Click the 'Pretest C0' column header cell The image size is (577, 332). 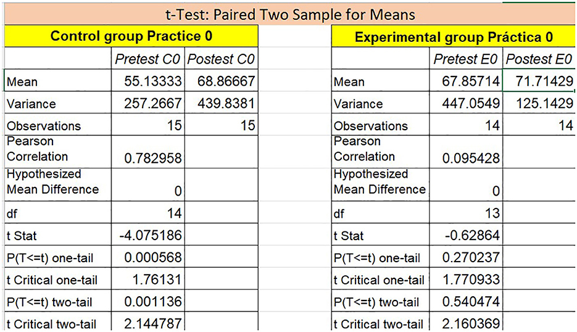point(148,59)
